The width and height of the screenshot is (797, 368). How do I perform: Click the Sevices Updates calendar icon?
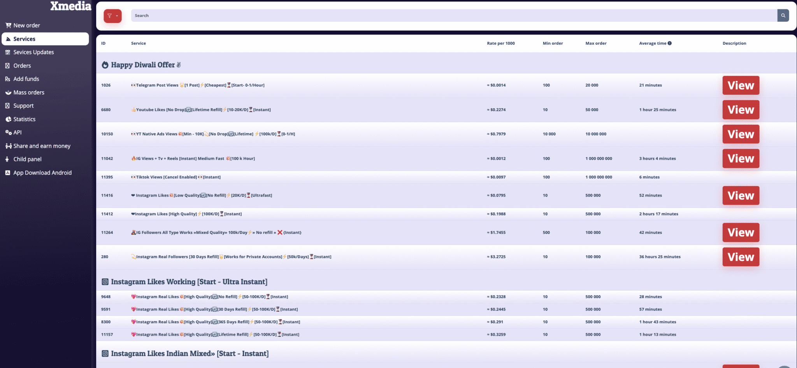click(x=8, y=52)
